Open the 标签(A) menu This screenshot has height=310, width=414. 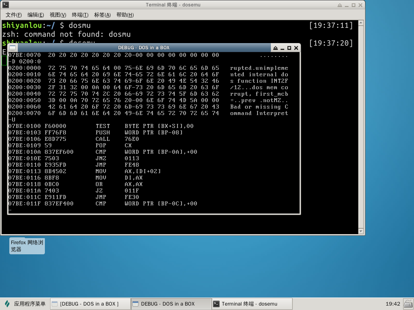[x=102, y=15]
